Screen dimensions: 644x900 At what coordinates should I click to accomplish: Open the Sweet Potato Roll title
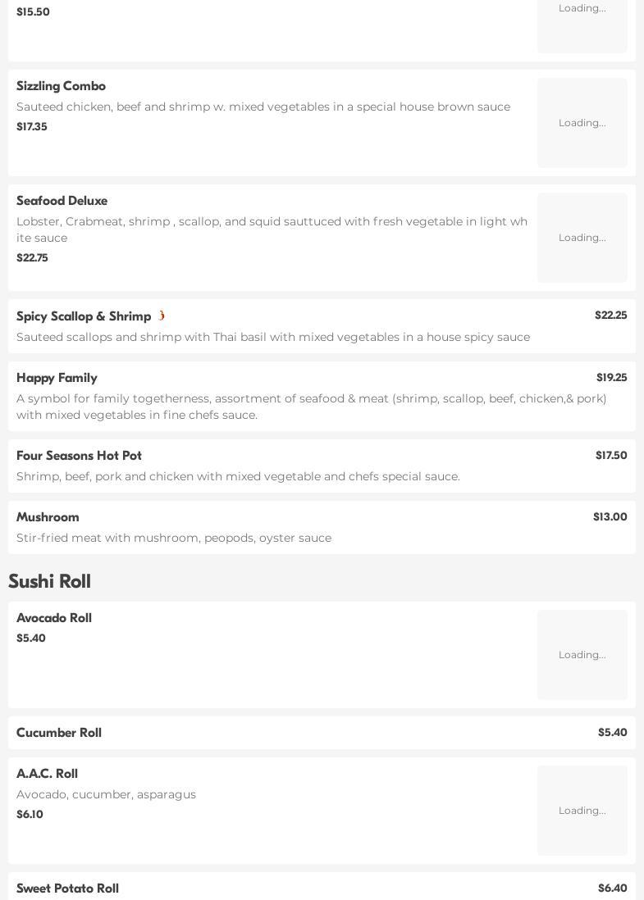coord(67,889)
